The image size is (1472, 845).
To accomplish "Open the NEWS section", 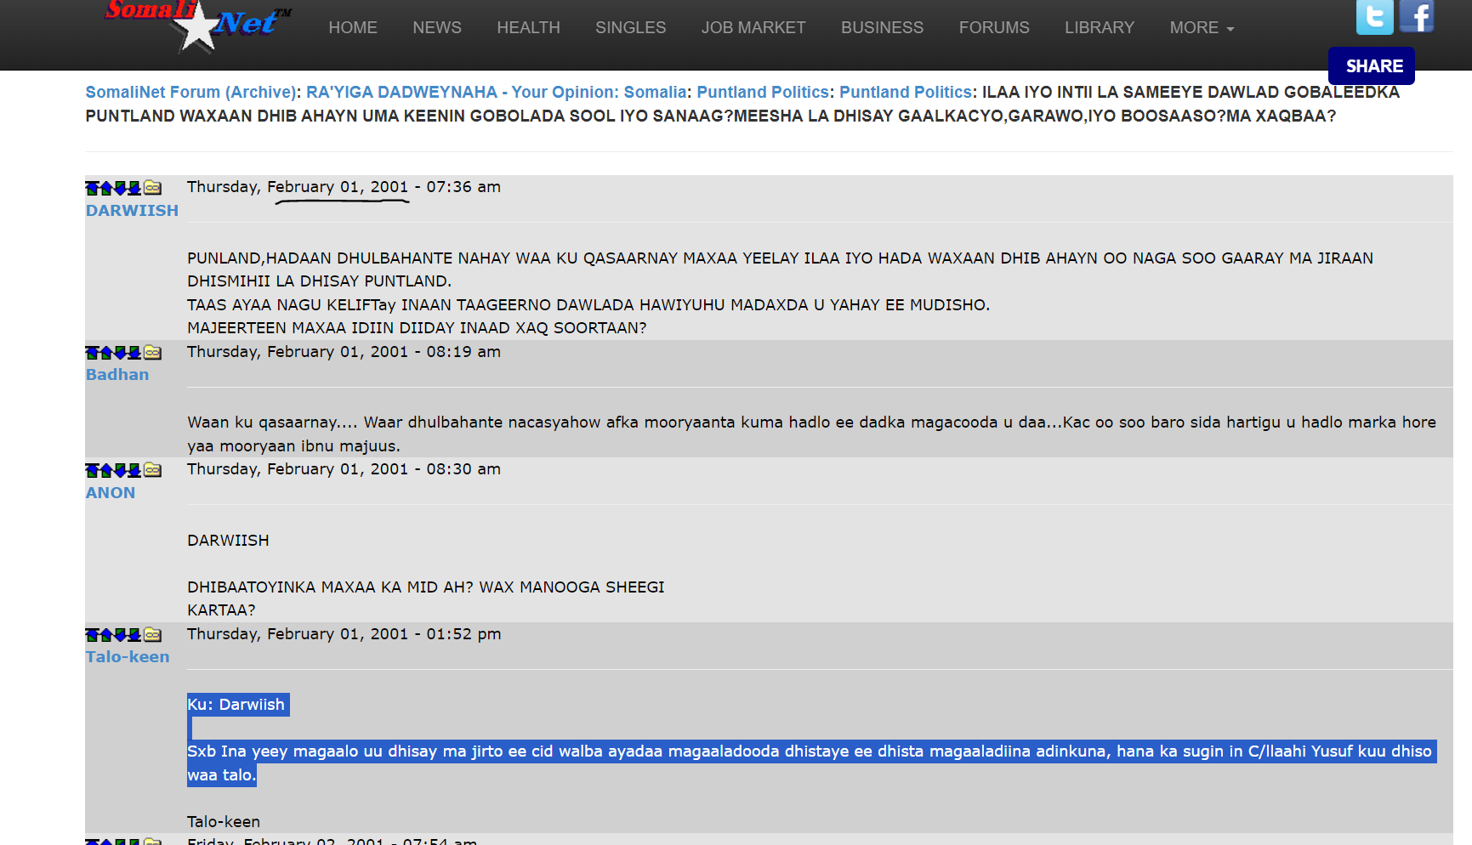I will pyautogui.click(x=437, y=28).
